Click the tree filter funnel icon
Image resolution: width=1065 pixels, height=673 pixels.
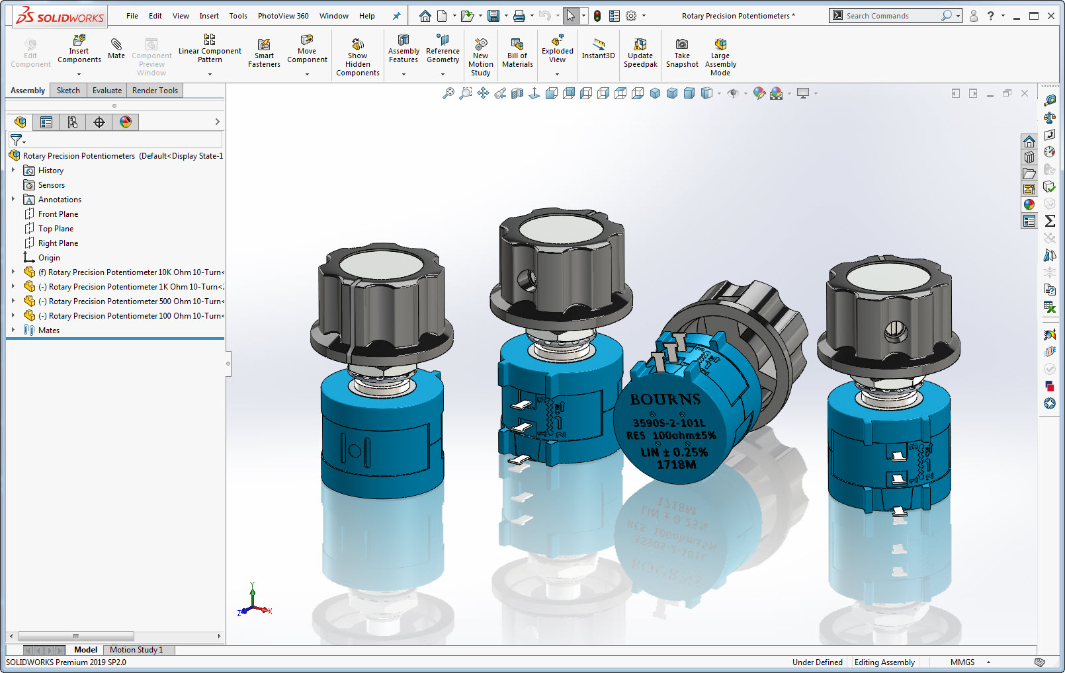[x=16, y=140]
